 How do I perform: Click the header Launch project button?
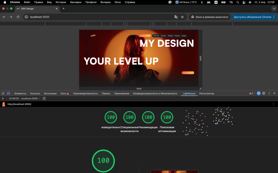click(x=144, y=36)
